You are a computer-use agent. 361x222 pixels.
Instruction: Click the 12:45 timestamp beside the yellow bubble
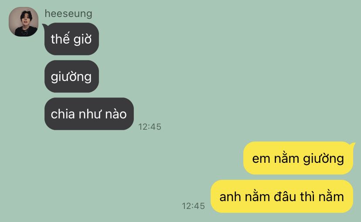[x=193, y=206]
